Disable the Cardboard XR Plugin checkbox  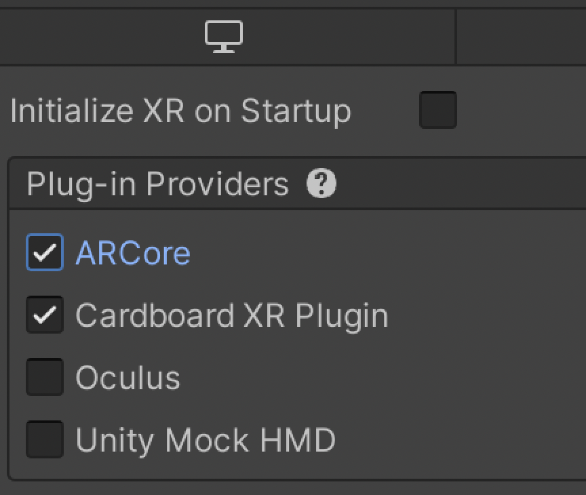tap(45, 315)
